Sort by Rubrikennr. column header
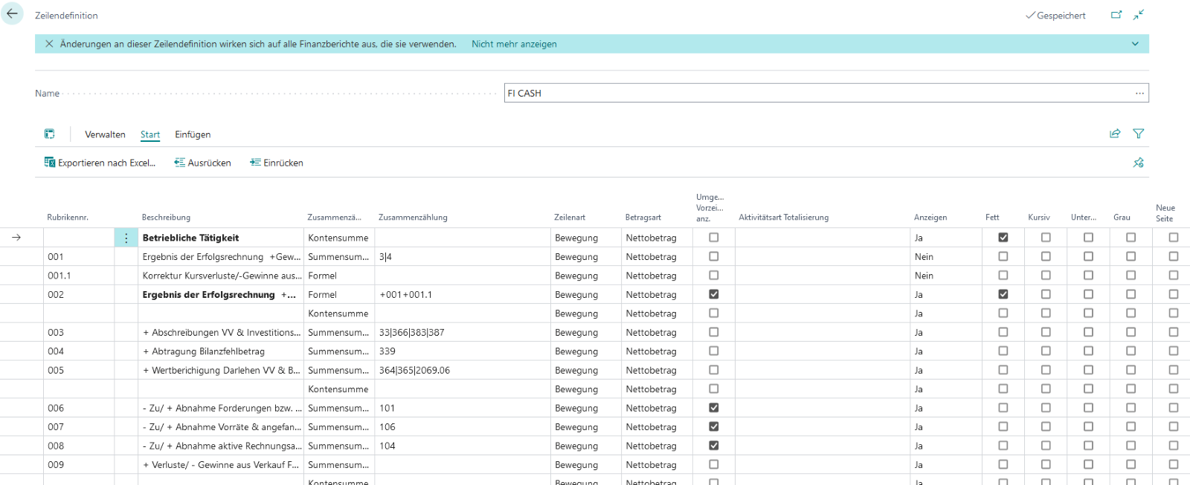 (x=68, y=218)
